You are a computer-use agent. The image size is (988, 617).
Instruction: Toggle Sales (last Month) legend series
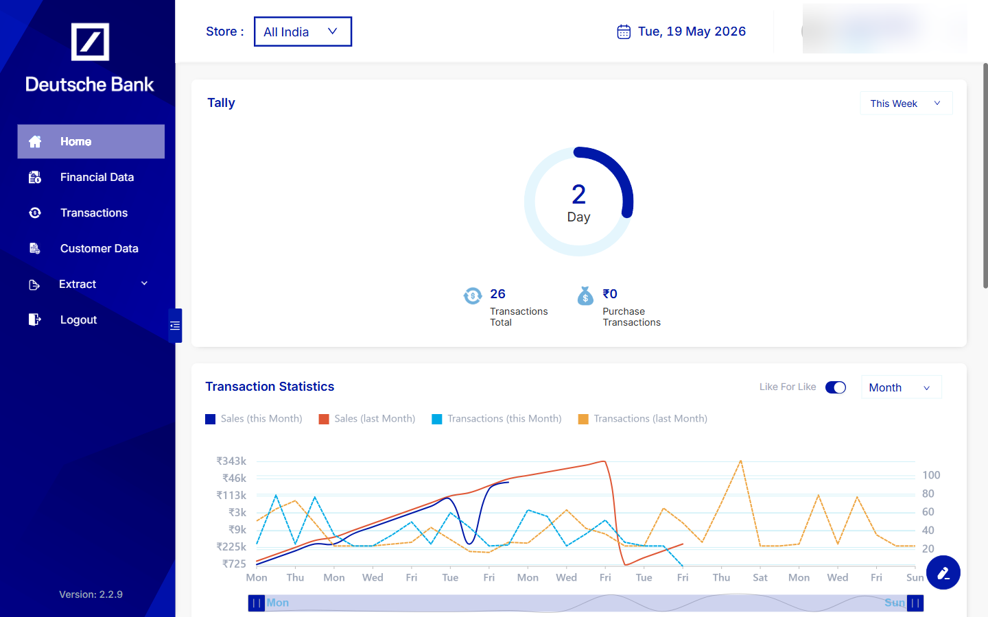[x=367, y=419]
